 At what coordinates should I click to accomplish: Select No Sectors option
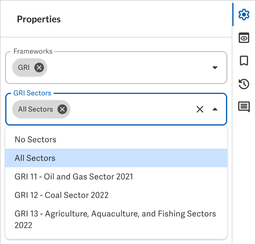click(116, 139)
